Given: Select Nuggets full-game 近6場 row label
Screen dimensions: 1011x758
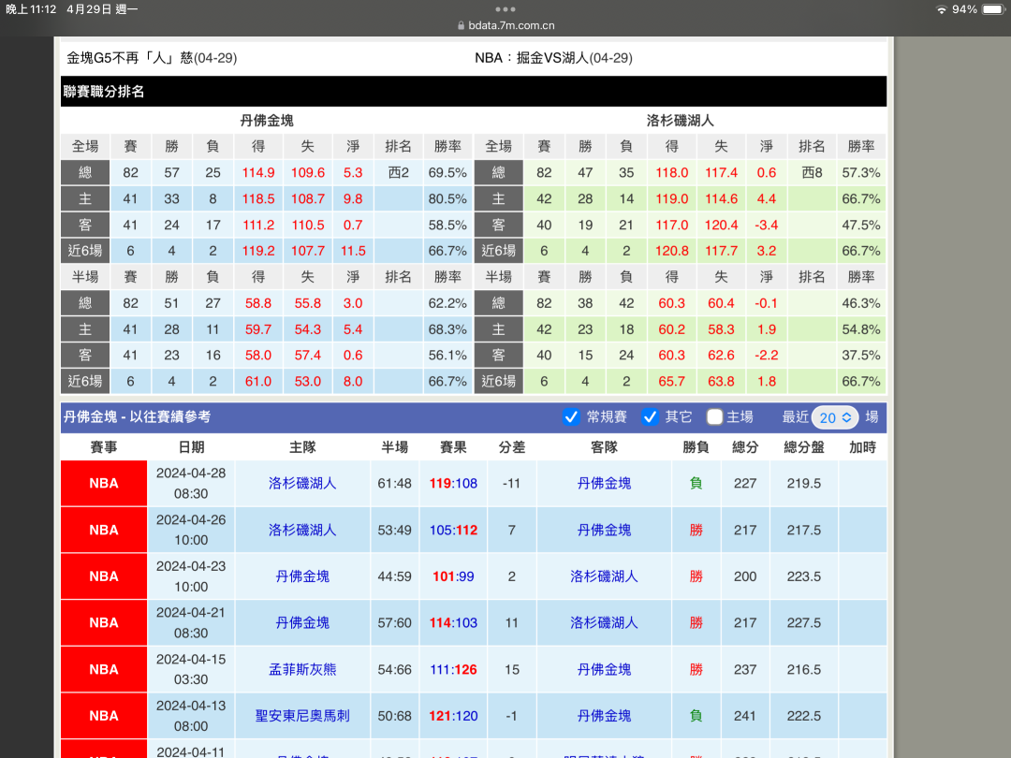Looking at the screenshot, I should tap(85, 251).
